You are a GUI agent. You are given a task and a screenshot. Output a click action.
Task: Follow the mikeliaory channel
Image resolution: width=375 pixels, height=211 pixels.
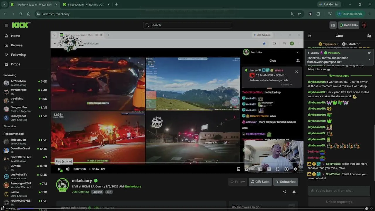point(238,182)
